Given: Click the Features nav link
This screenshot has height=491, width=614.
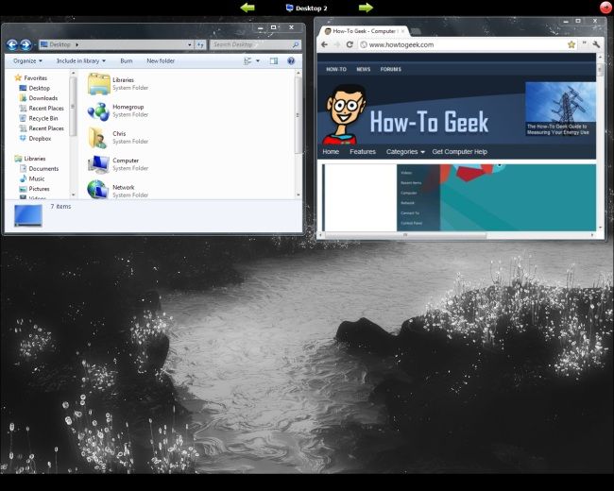Looking at the screenshot, I should (x=363, y=152).
